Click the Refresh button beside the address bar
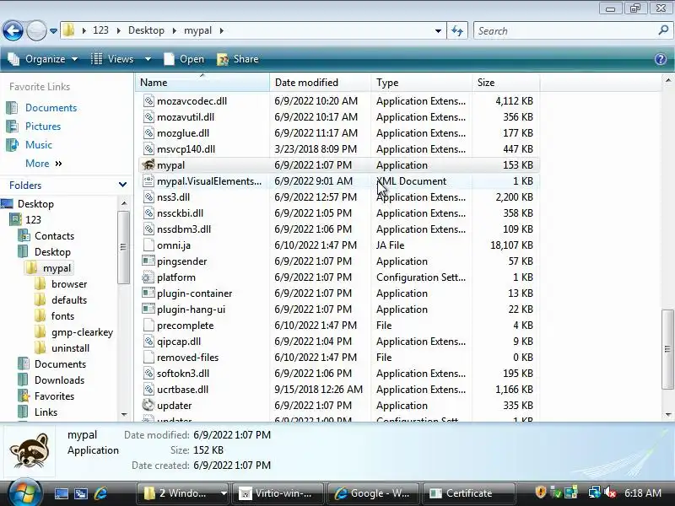This screenshot has height=506, width=675. (457, 30)
